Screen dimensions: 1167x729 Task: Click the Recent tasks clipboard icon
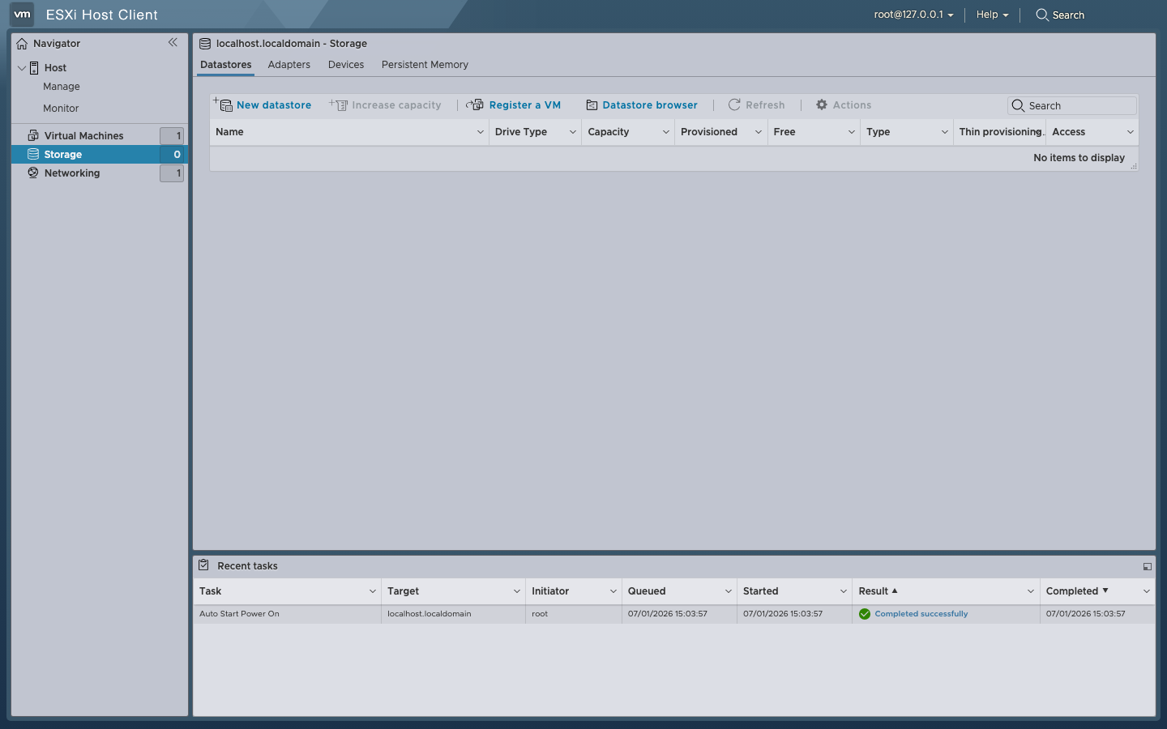204,565
